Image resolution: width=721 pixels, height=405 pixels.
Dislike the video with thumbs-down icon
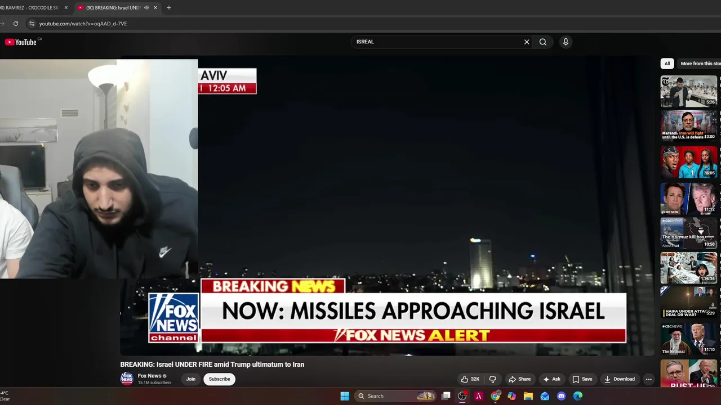pos(493,379)
